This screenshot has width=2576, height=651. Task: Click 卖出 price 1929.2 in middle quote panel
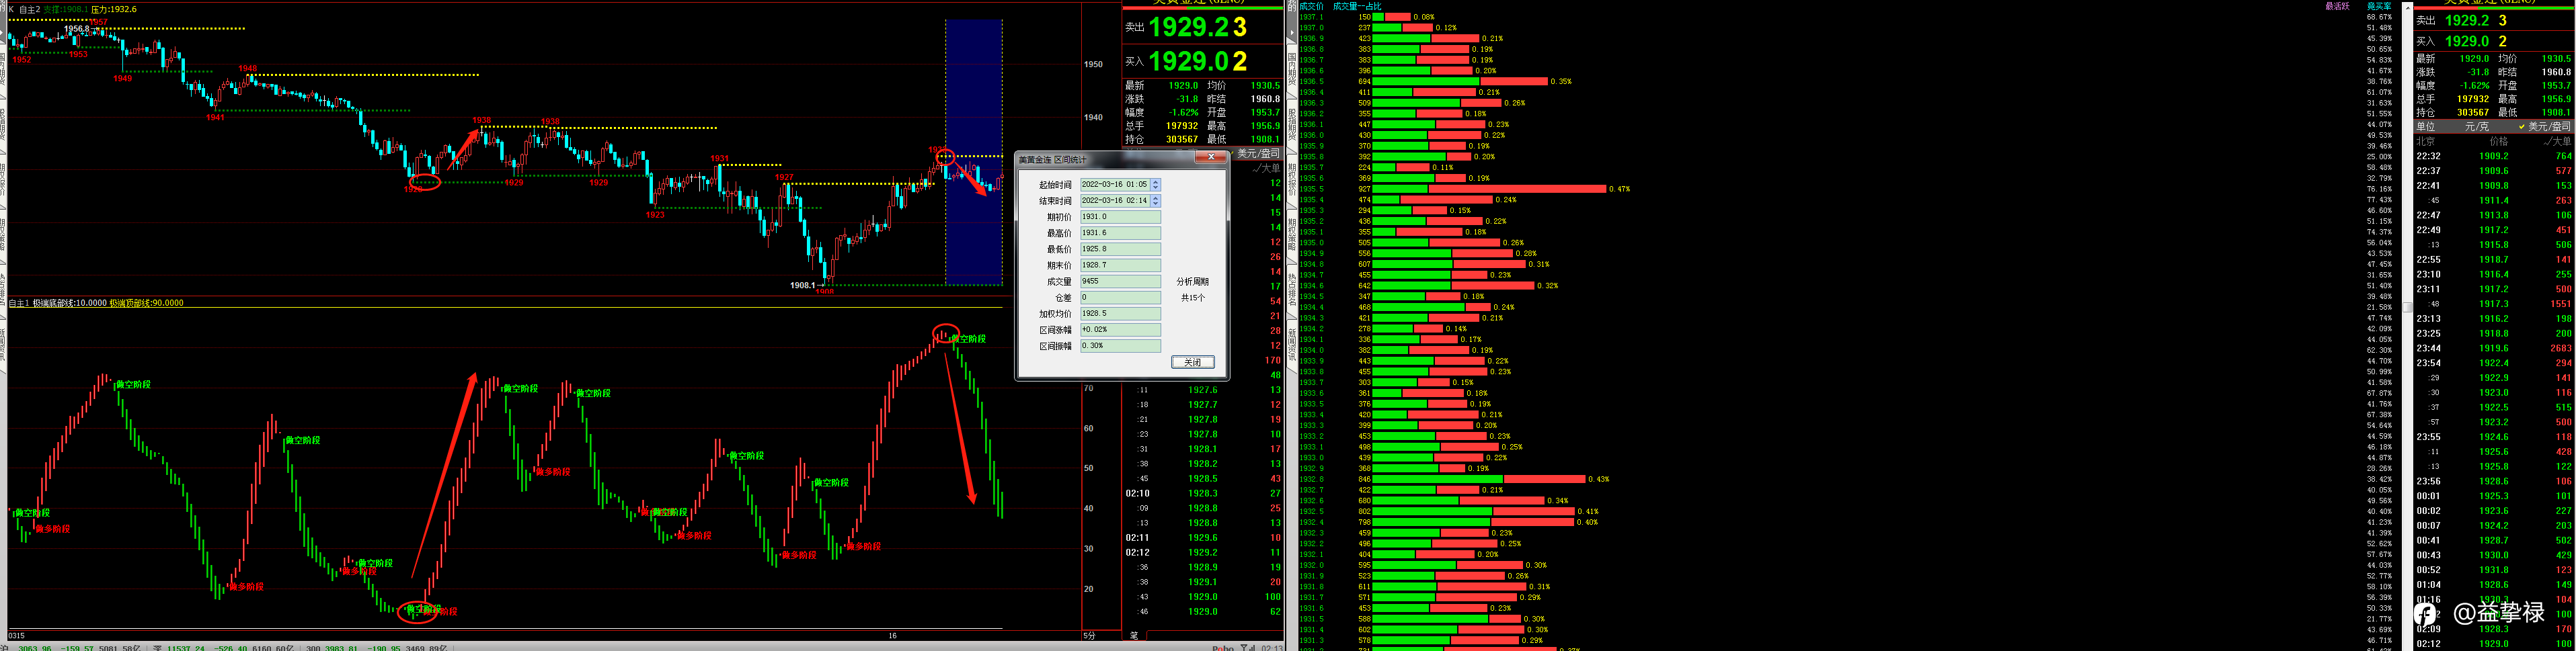coord(1189,27)
